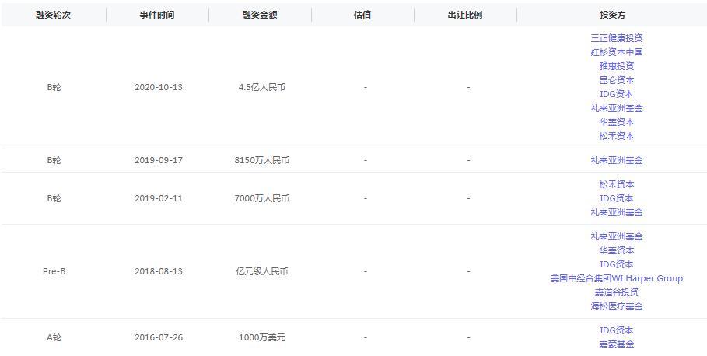The height and width of the screenshot is (356, 707).
Task: Click 华盖资本 in the Pre-B round
Action: (x=616, y=250)
